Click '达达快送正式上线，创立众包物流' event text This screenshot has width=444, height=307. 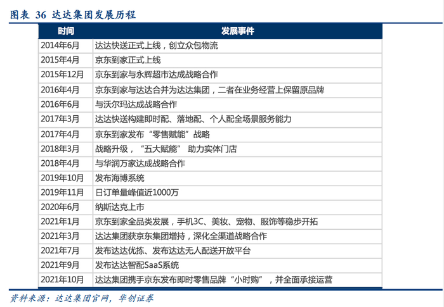157,46
